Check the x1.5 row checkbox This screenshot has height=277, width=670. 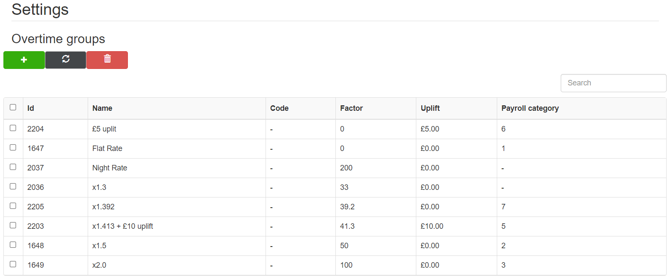pyautogui.click(x=13, y=245)
